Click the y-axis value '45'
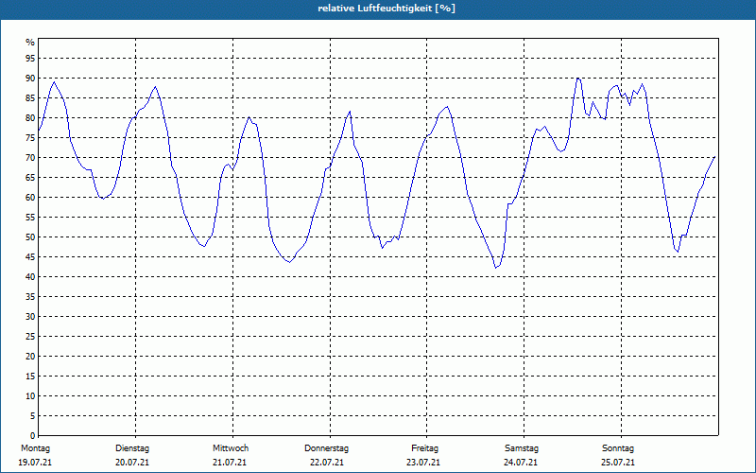The height and width of the screenshot is (473, 756). tap(30, 257)
